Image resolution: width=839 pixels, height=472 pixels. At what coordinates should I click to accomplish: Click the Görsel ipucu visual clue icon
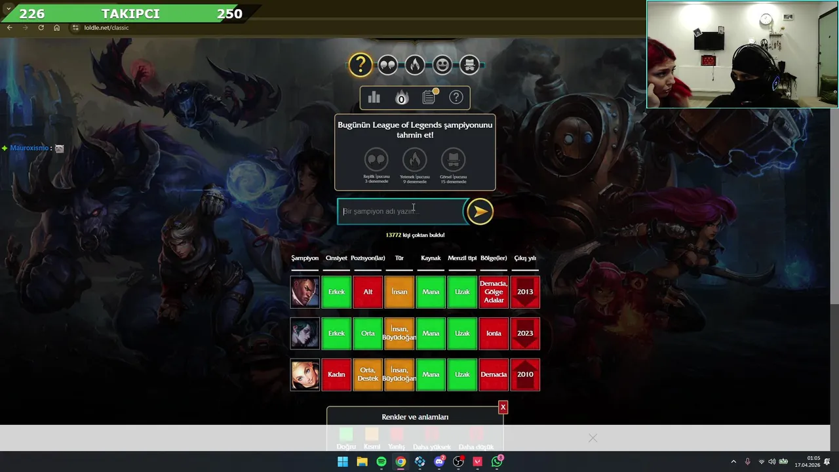point(453,159)
